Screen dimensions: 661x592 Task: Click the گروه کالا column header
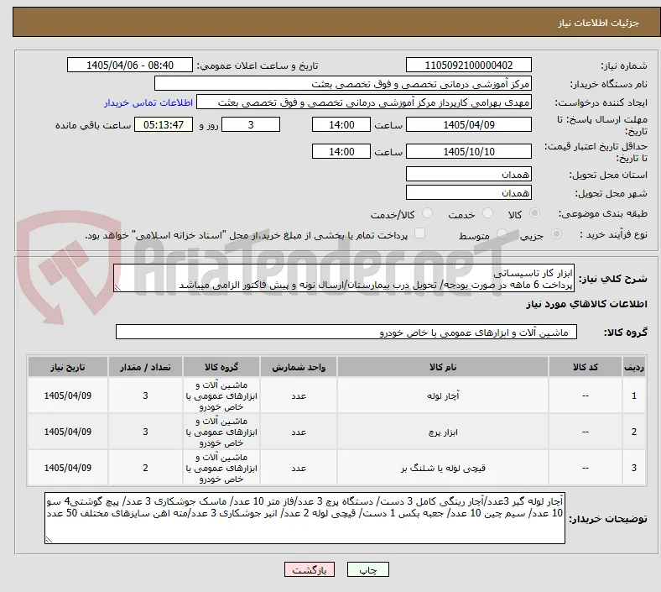(221, 367)
